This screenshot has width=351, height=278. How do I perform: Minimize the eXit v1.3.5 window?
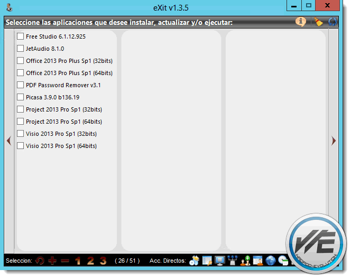coord(294,6)
